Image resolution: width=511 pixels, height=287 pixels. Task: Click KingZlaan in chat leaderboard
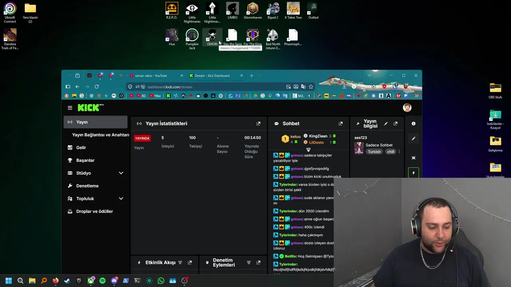point(318,136)
